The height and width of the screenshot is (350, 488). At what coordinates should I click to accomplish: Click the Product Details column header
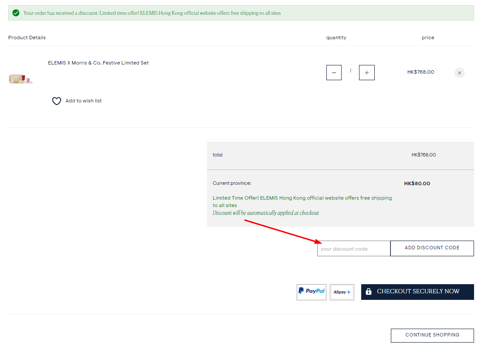pos(27,37)
